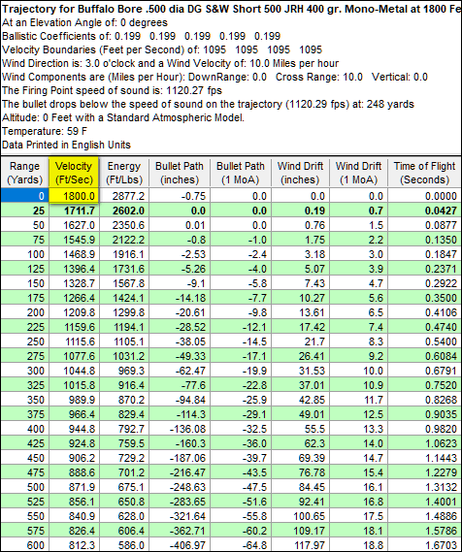This screenshot has height=552, width=462.
Task: Click the Velocity (Ft/Sec) column header
Action: pyautogui.click(x=74, y=173)
